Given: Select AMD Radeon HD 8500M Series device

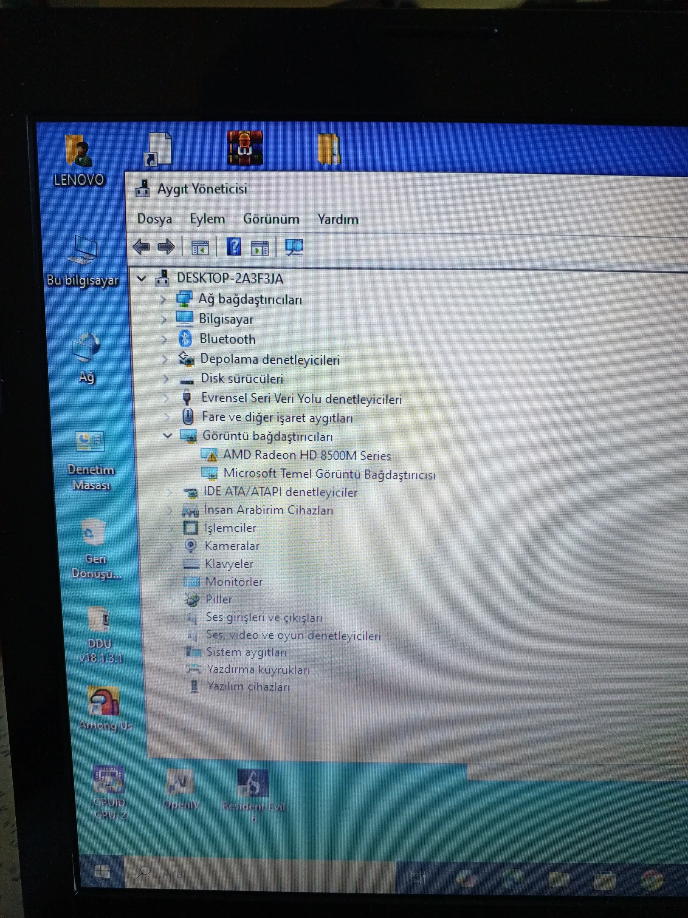Looking at the screenshot, I should 307,455.
